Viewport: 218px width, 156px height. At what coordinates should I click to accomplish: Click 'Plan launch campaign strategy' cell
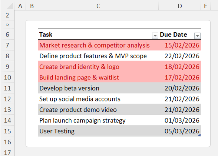98,120
